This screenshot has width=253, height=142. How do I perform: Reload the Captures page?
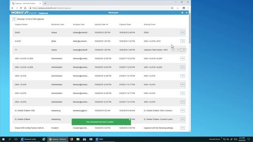click(21, 8)
